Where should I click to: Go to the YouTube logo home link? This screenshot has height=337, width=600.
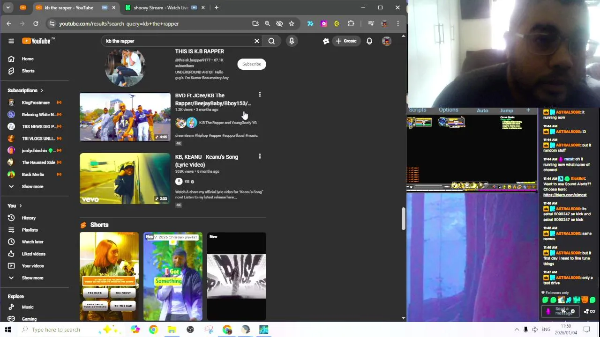pos(36,41)
